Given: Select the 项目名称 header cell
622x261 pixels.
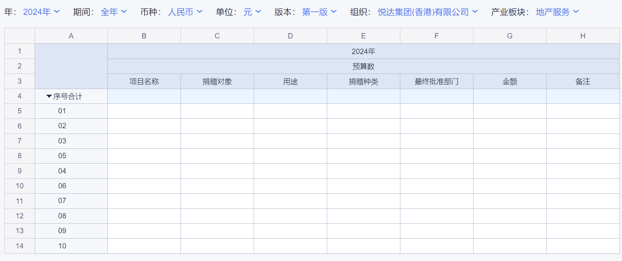Looking at the screenshot, I should (x=144, y=81).
